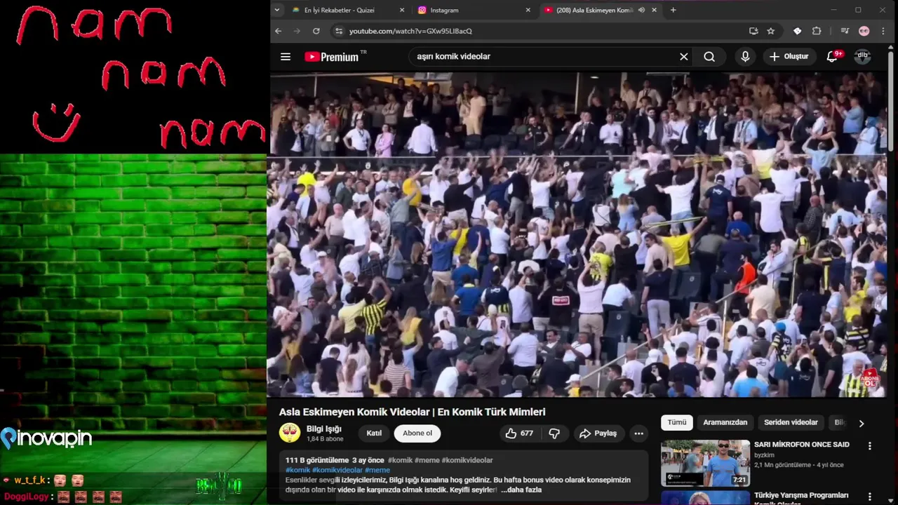The height and width of the screenshot is (505, 898).
Task: Open the media controls icon in toolbar
Action: (845, 31)
